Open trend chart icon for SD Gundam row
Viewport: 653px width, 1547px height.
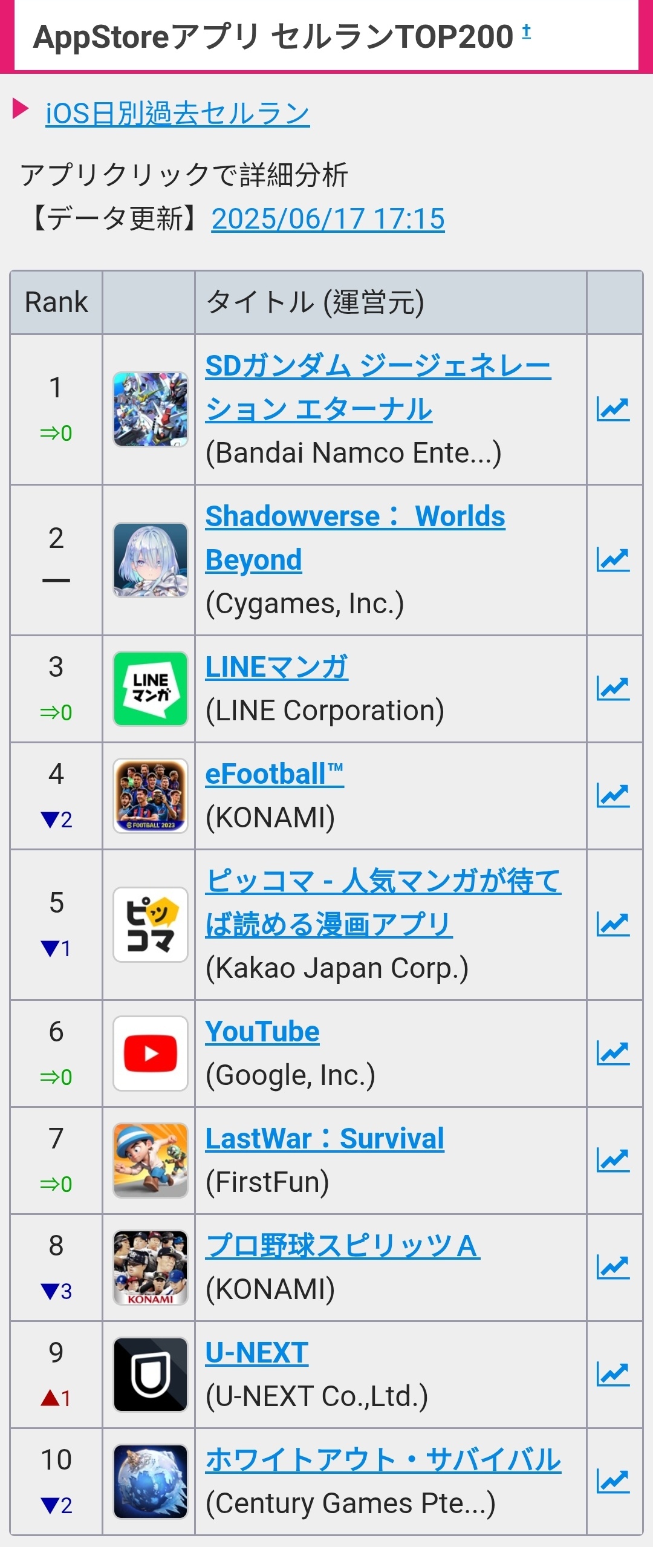point(613,409)
